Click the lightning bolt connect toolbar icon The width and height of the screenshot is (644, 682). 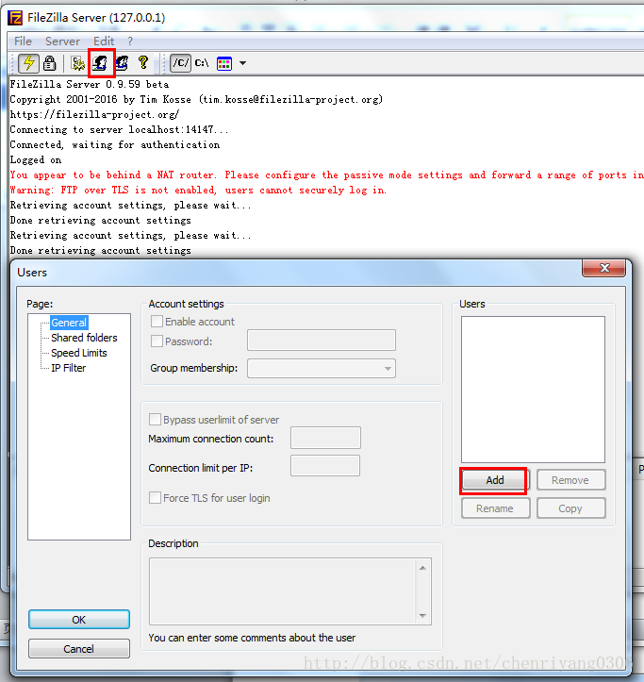pyautogui.click(x=28, y=63)
